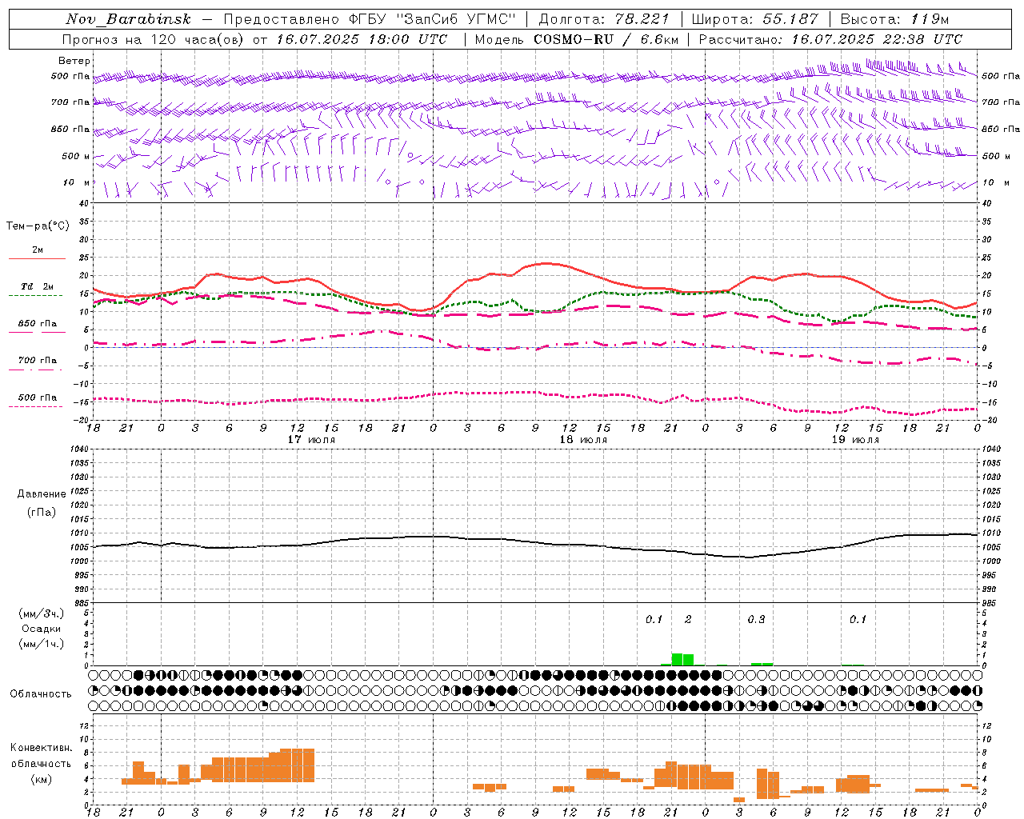Click the (мм/3ч.) unit label
The width and height of the screenshot is (1024, 819).
point(42,613)
